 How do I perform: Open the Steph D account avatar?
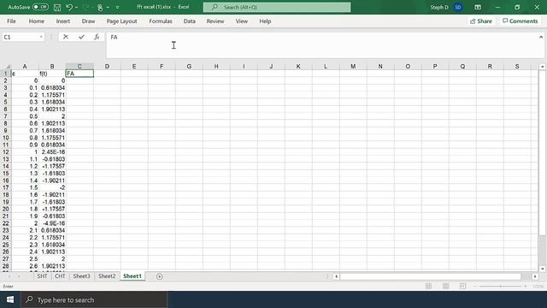point(458,7)
